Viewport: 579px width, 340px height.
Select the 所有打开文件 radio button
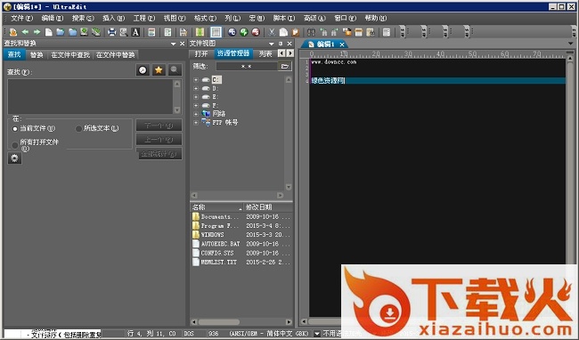click(x=15, y=145)
